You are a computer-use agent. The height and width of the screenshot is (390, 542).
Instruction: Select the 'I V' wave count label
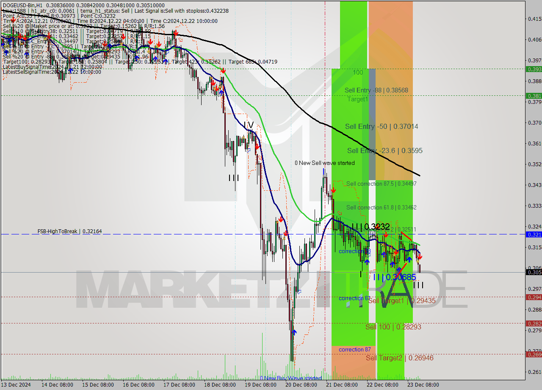click(x=249, y=125)
